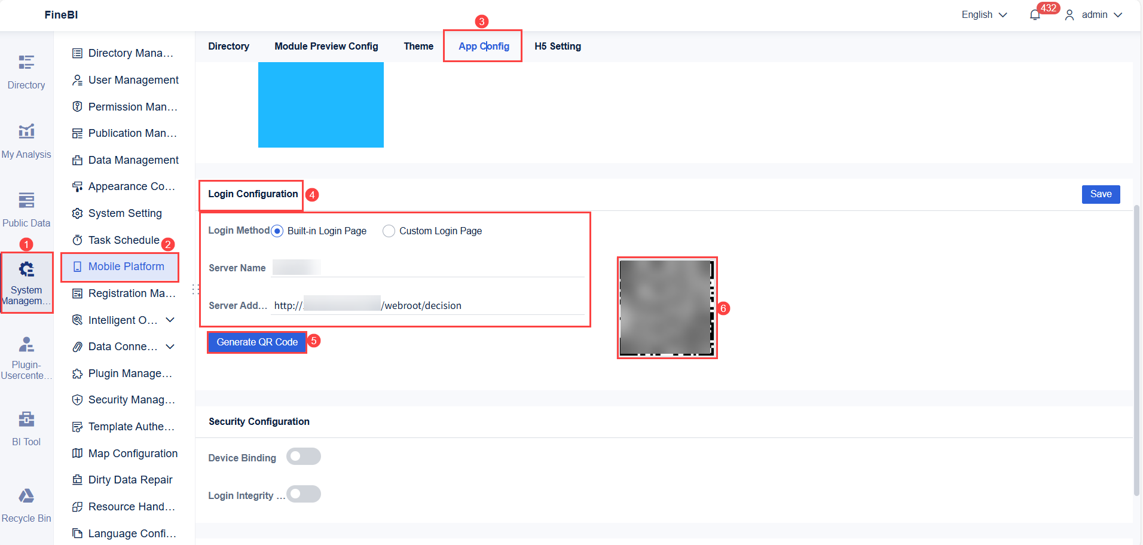Click the Server Address input field
This screenshot has width=1143, height=545.
428,305
